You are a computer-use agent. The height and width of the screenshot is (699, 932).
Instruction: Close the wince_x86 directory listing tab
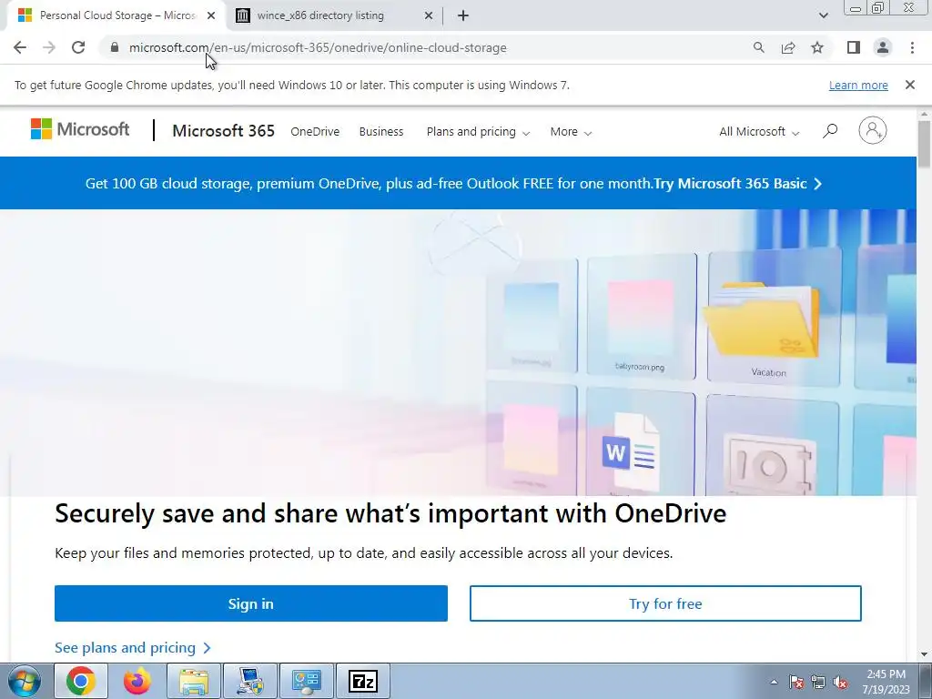[x=429, y=15]
